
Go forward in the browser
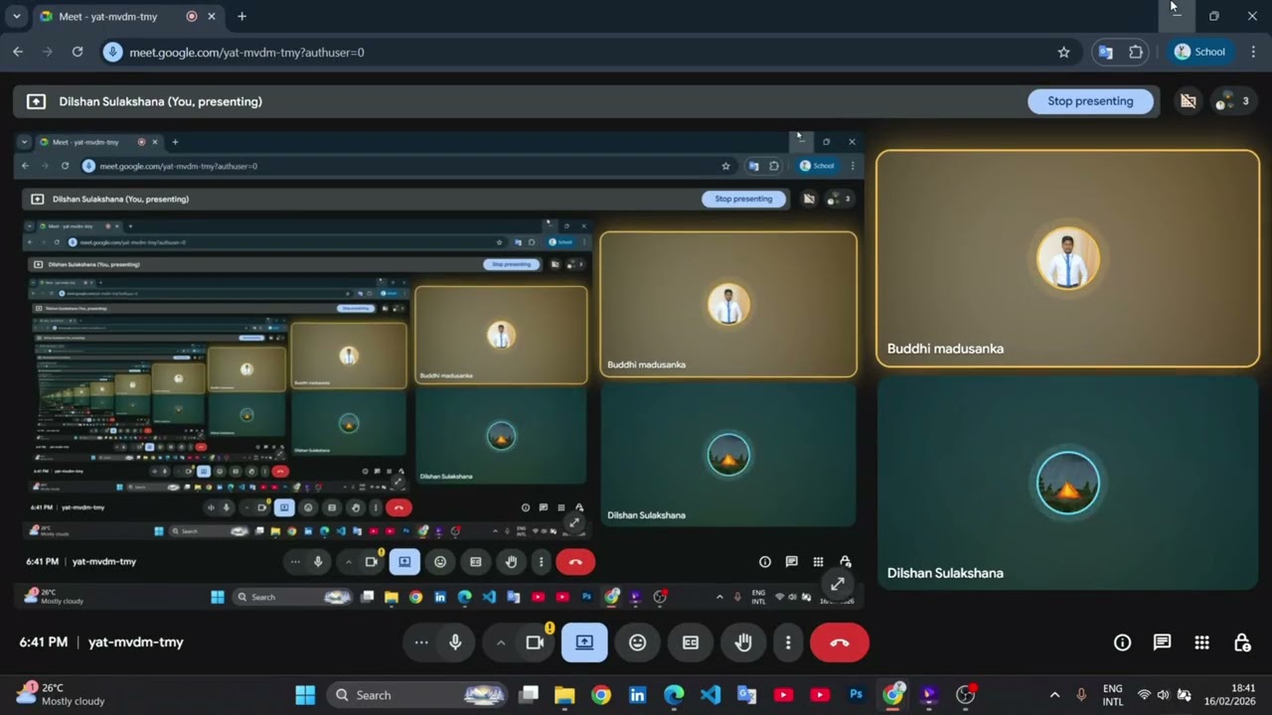(48, 52)
